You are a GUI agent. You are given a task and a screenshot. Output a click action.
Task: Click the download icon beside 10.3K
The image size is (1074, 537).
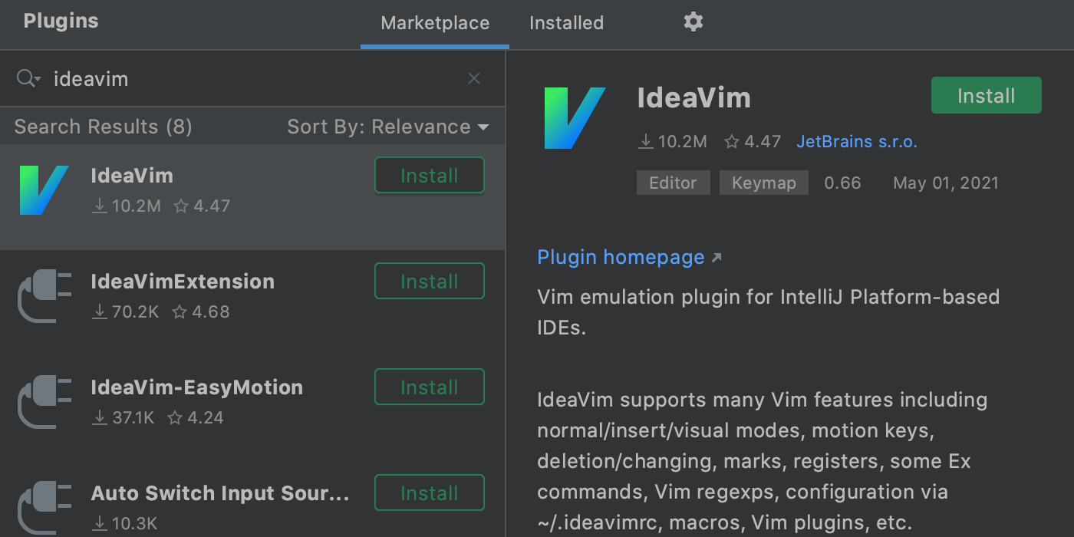99,523
